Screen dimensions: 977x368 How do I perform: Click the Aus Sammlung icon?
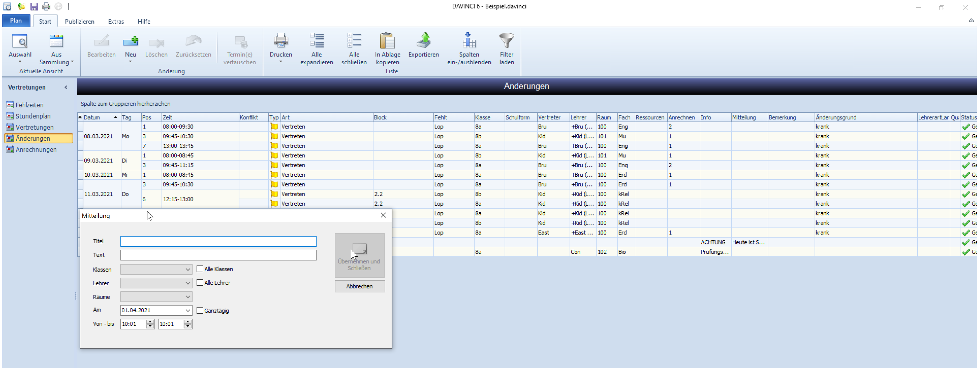[x=56, y=41]
